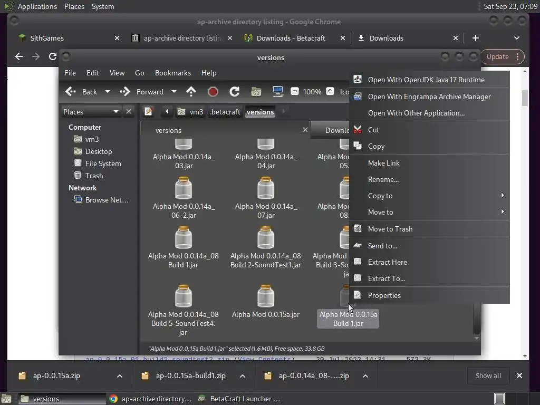Choose Copy from the context menu
540x405 pixels.
tap(429, 146)
